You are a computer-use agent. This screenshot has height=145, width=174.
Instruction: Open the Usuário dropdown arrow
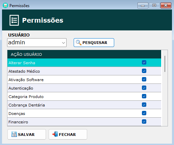(64, 43)
